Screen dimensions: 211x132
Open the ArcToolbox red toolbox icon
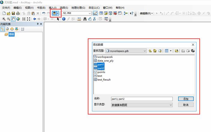[x=115, y=13]
